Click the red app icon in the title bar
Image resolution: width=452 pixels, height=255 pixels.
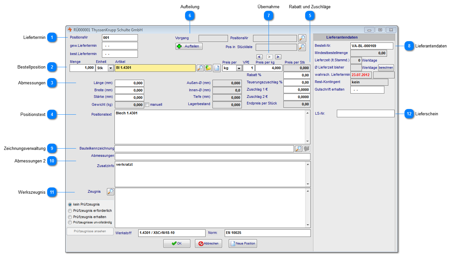pos(70,30)
